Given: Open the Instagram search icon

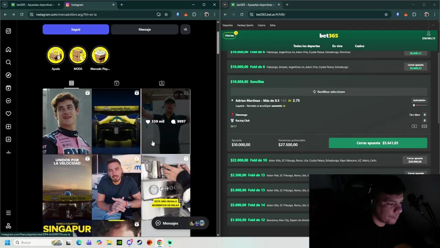Looking at the screenshot, I should [x=8, y=62].
